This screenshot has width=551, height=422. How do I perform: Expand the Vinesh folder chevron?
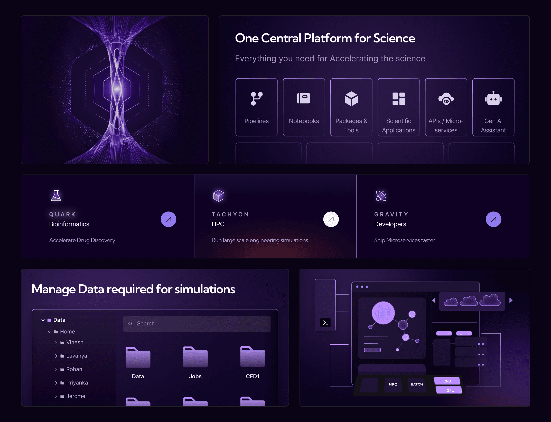pos(56,343)
